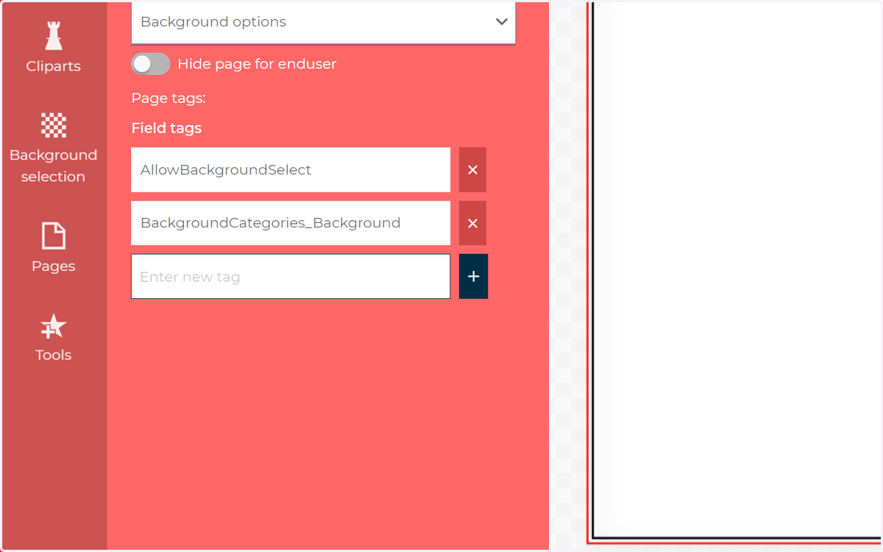This screenshot has width=883, height=552.
Task: Click the Page tags: label
Action: click(169, 98)
